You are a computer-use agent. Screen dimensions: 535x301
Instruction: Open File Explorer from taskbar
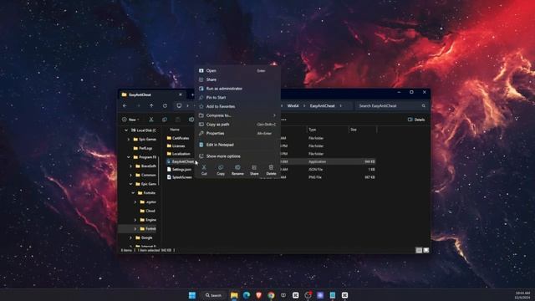click(234, 295)
